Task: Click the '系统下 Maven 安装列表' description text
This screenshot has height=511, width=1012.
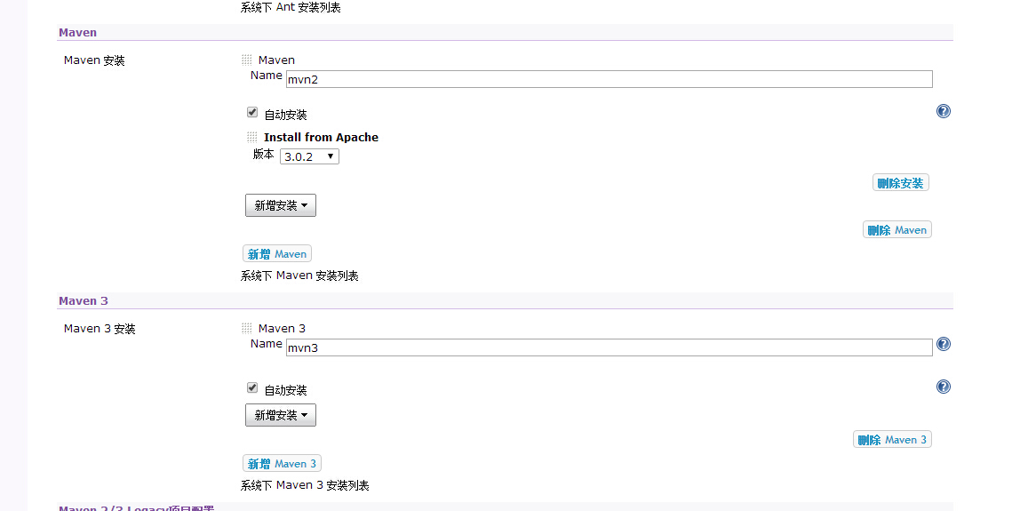Action: click(x=299, y=275)
